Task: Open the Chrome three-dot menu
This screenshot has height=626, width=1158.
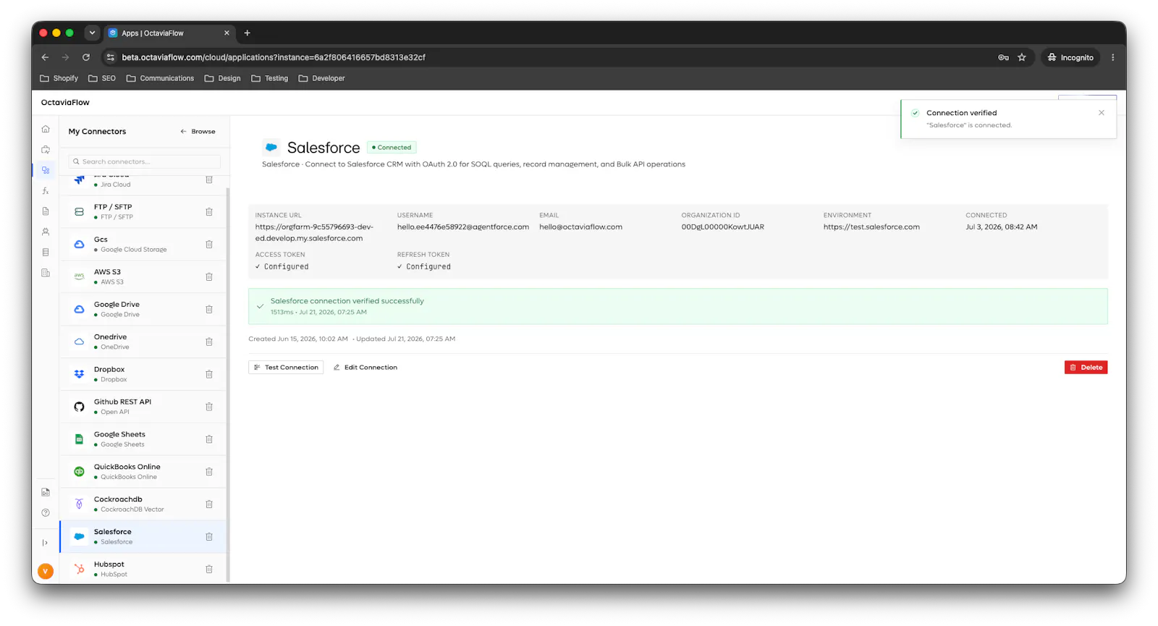Action: pyautogui.click(x=1113, y=57)
